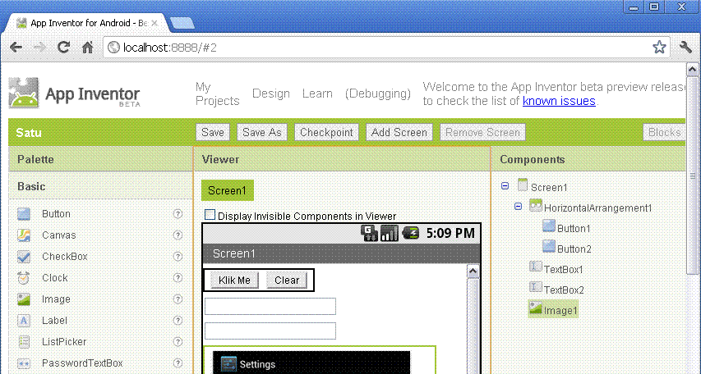Screen dimensions: 701x374
Task: Click the Save button
Action: click(213, 133)
